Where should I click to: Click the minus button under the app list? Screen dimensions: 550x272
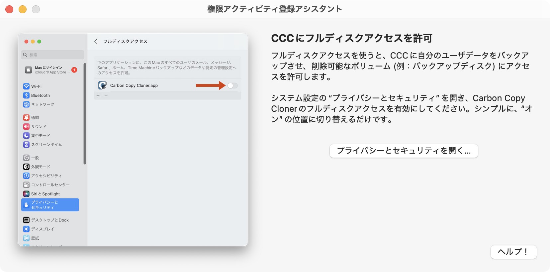[106, 96]
